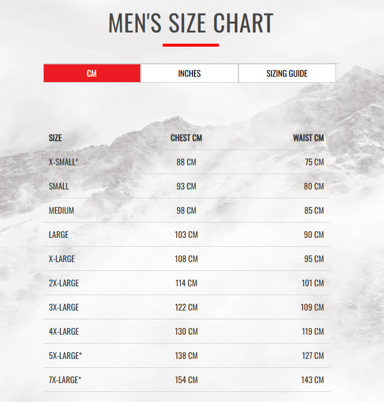
Task: Open the SIZING GUIDE tab
Action: [287, 73]
